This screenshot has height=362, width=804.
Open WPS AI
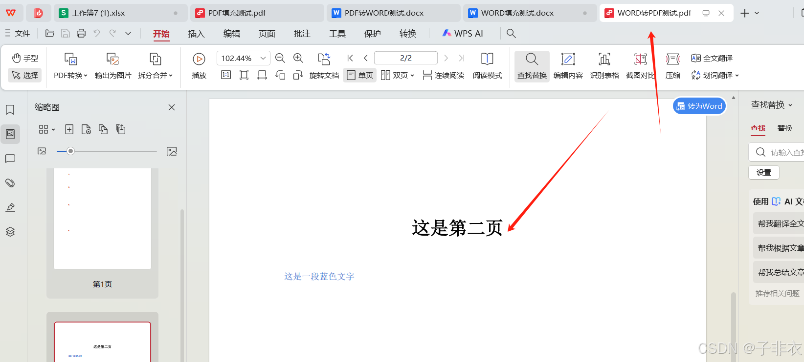463,33
